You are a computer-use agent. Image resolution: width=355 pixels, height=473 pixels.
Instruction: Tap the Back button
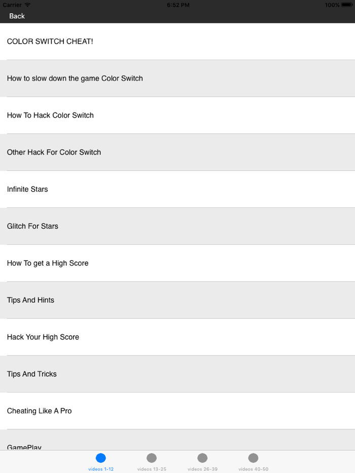17,16
